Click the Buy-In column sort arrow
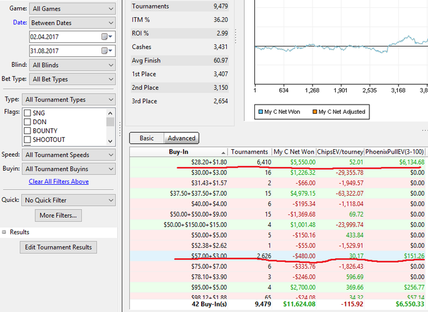428x312 pixels. point(223,153)
